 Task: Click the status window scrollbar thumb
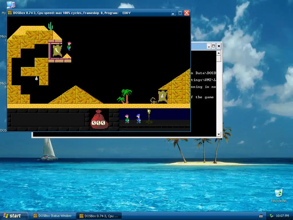click(219, 58)
